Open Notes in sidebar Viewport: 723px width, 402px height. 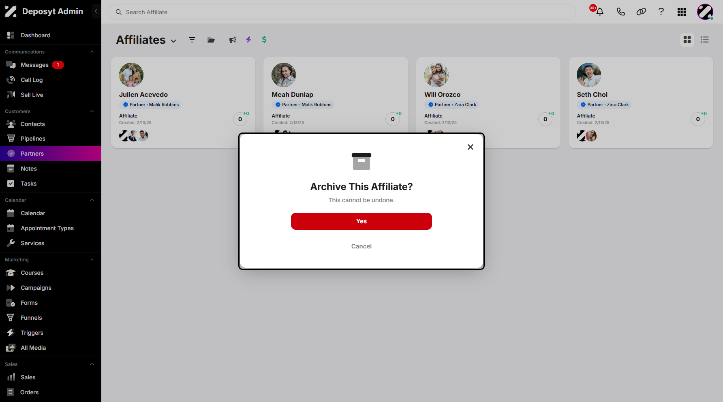click(51, 169)
